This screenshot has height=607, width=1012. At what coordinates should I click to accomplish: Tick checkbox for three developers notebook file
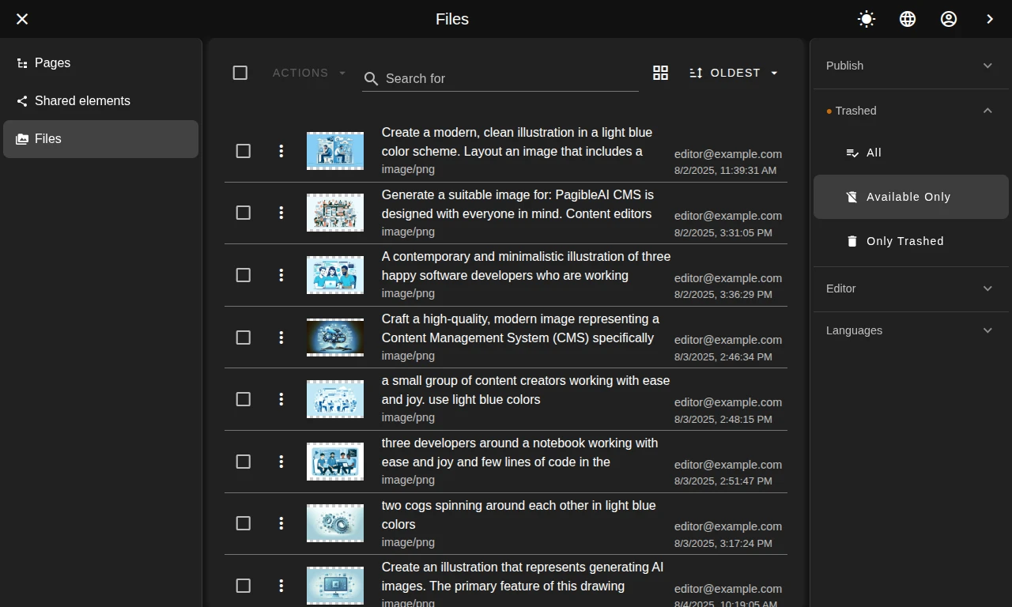click(x=244, y=462)
